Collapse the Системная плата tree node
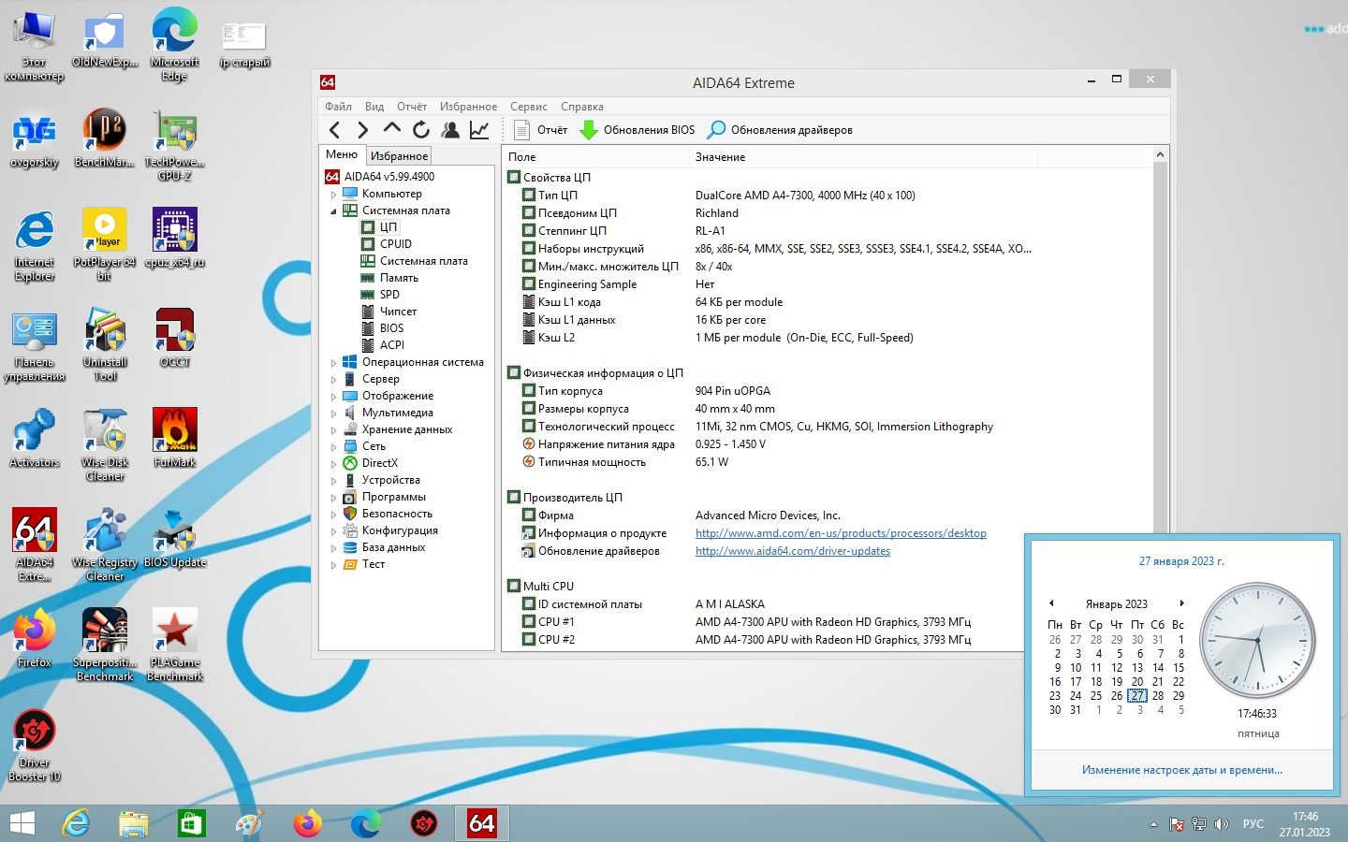Viewport: 1348px width, 842px height. coord(333,211)
